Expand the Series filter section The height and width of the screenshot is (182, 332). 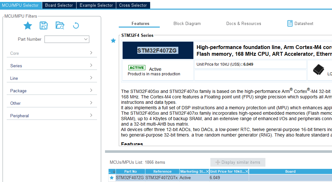(x=52, y=66)
